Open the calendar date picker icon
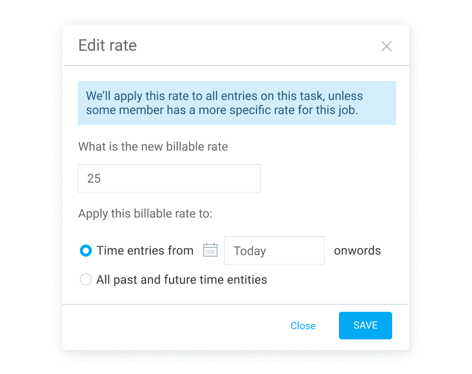 [210, 250]
